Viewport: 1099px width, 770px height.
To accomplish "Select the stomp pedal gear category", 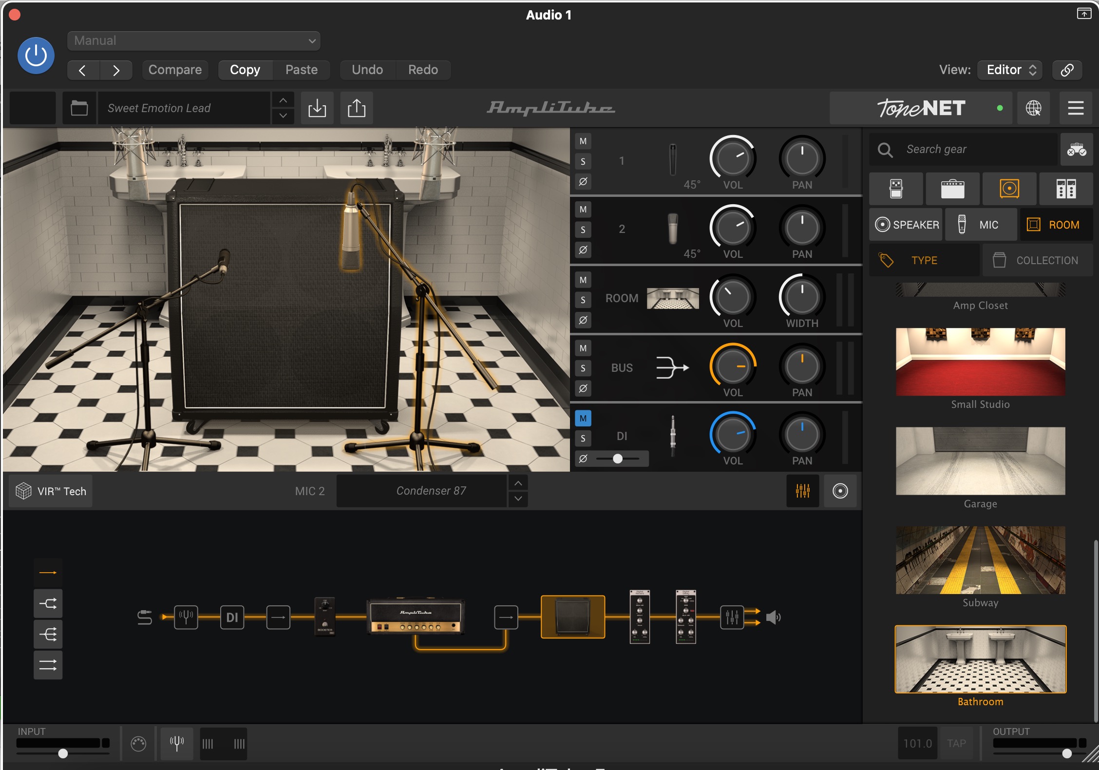I will 896,189.
